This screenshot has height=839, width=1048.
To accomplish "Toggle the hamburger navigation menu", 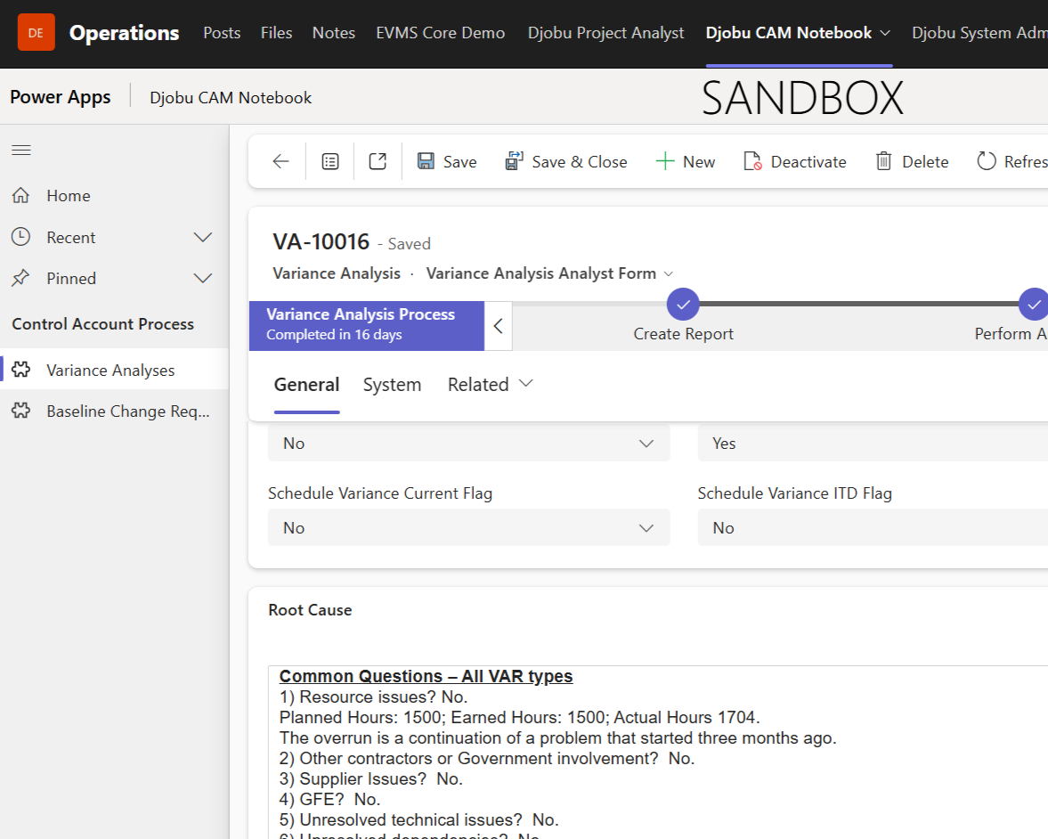I will coord(21,150).
